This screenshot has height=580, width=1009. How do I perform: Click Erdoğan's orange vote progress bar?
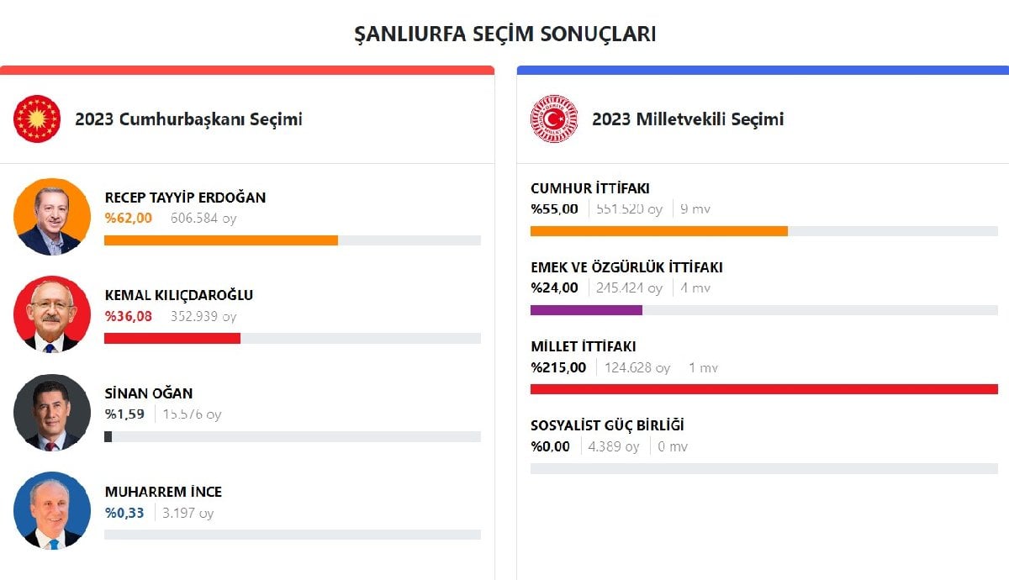coord(220,240)
